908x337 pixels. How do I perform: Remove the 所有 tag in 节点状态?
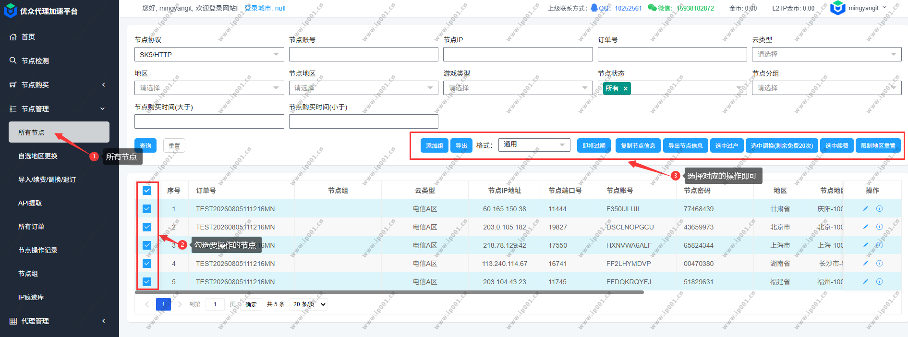[x=625, y=88]
